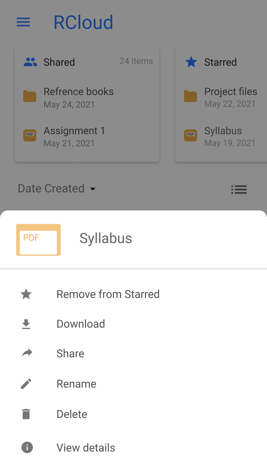Open the Date Created sort dropdown
Viewport: 267px width, 475px height.
click(x=56, y=188)
